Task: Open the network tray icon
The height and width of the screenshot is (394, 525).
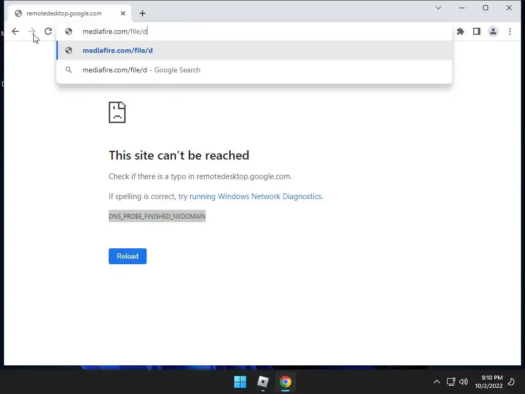Action: coord(451,382)
